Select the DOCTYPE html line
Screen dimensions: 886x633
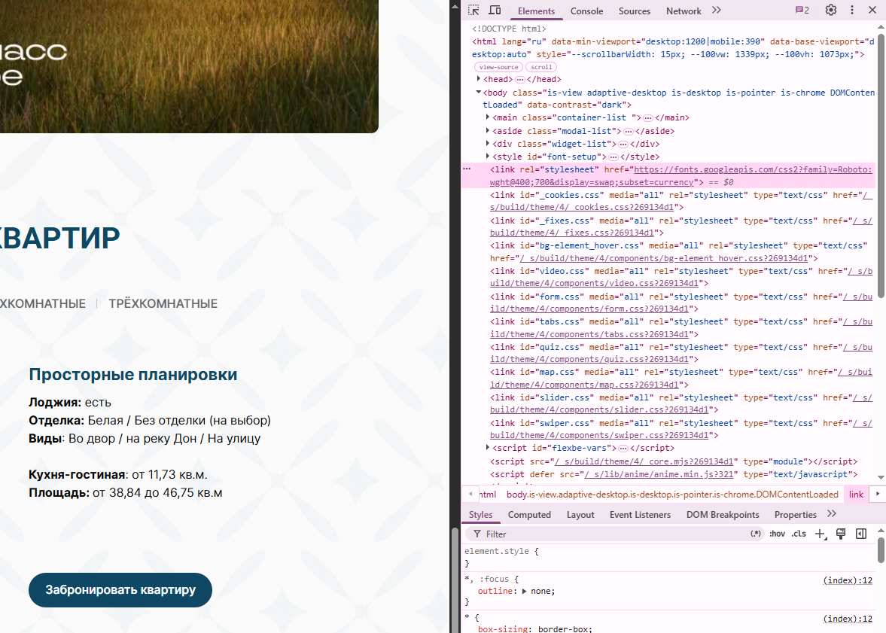[x=509, y=29]
